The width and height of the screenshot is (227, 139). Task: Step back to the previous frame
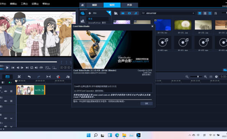pyautogui.click(x=18, y=68)
